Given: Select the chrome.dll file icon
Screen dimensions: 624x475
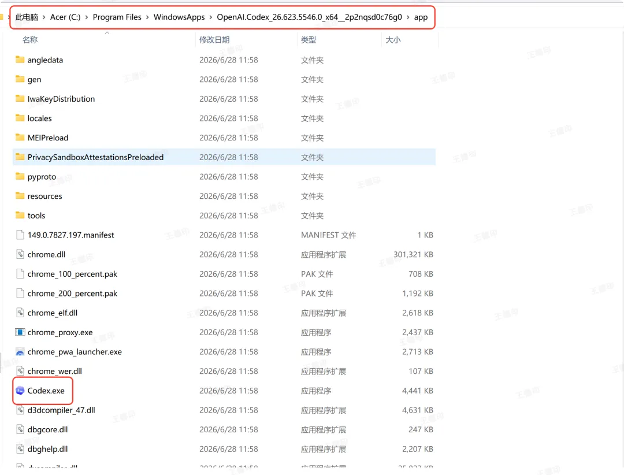Looking at the screenshot, I should click(20, 254).
